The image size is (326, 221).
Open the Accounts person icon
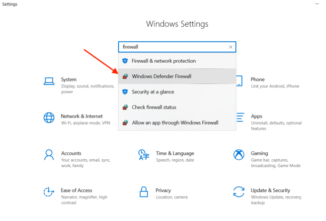point(49,155)
